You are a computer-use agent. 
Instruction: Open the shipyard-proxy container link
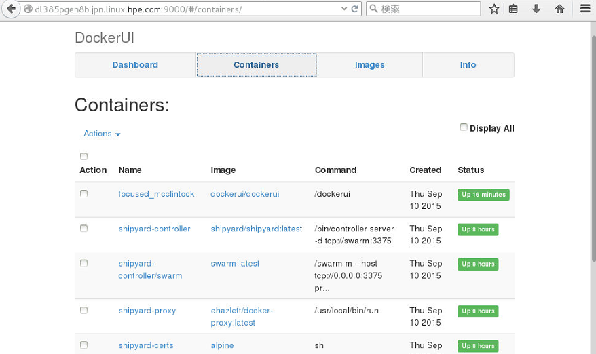pos(147,311)
